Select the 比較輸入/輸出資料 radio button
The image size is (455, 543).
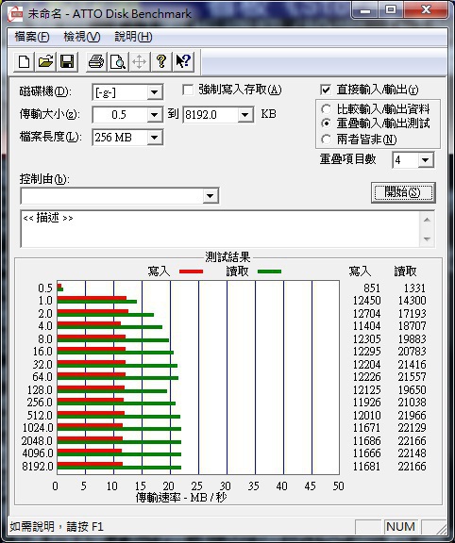(x=326, y=109)
